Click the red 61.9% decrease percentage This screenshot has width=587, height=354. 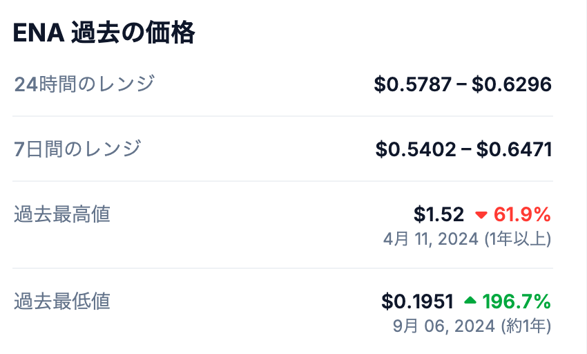tap(522, 214)
